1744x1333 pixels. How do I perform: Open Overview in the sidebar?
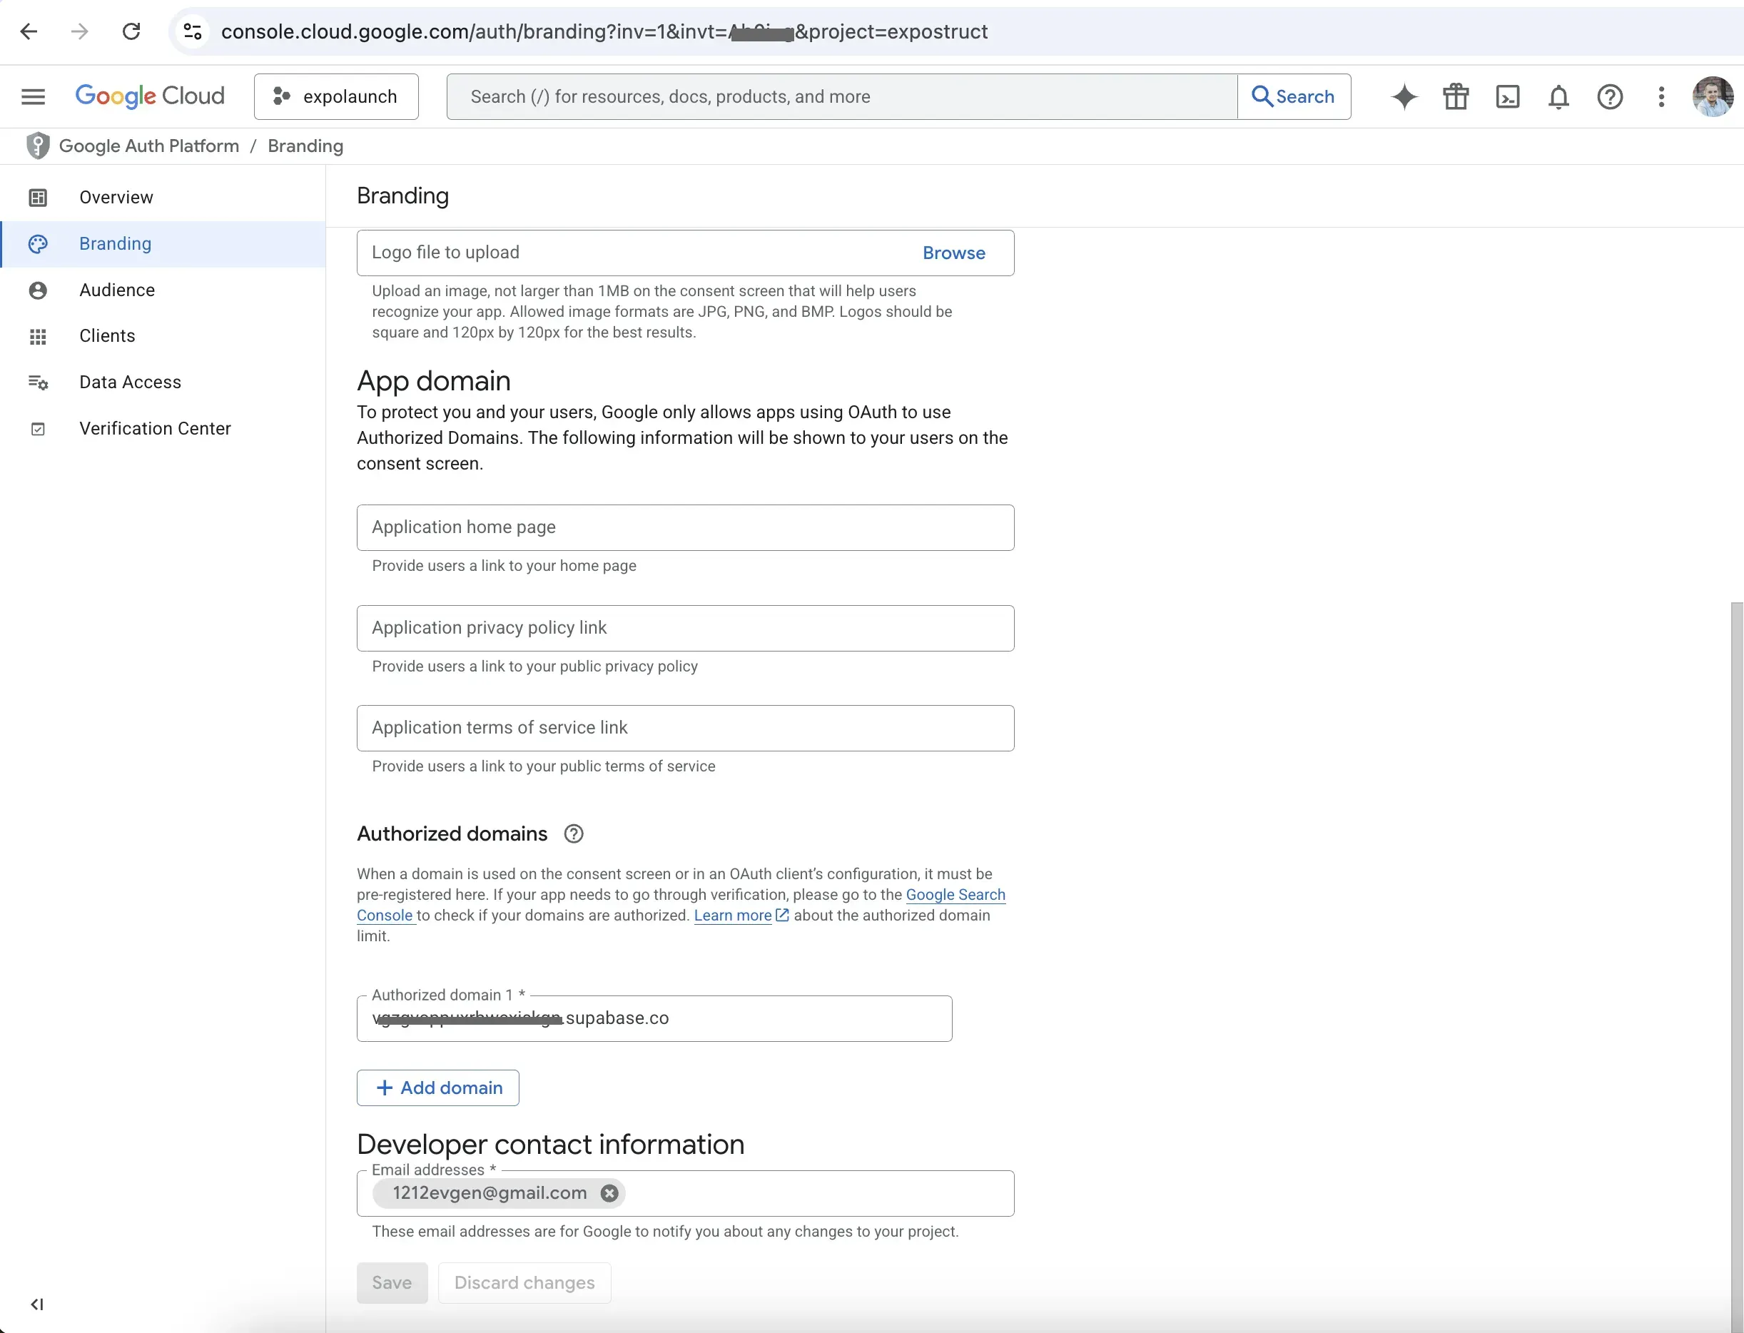coord(163,198)
